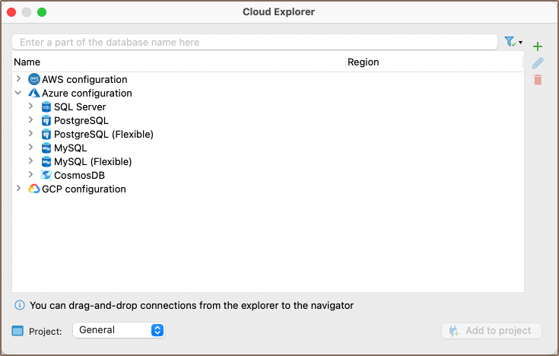This screenshot has height=356, width=559.
Task: Click the Region column header
Action: [363, 62]
